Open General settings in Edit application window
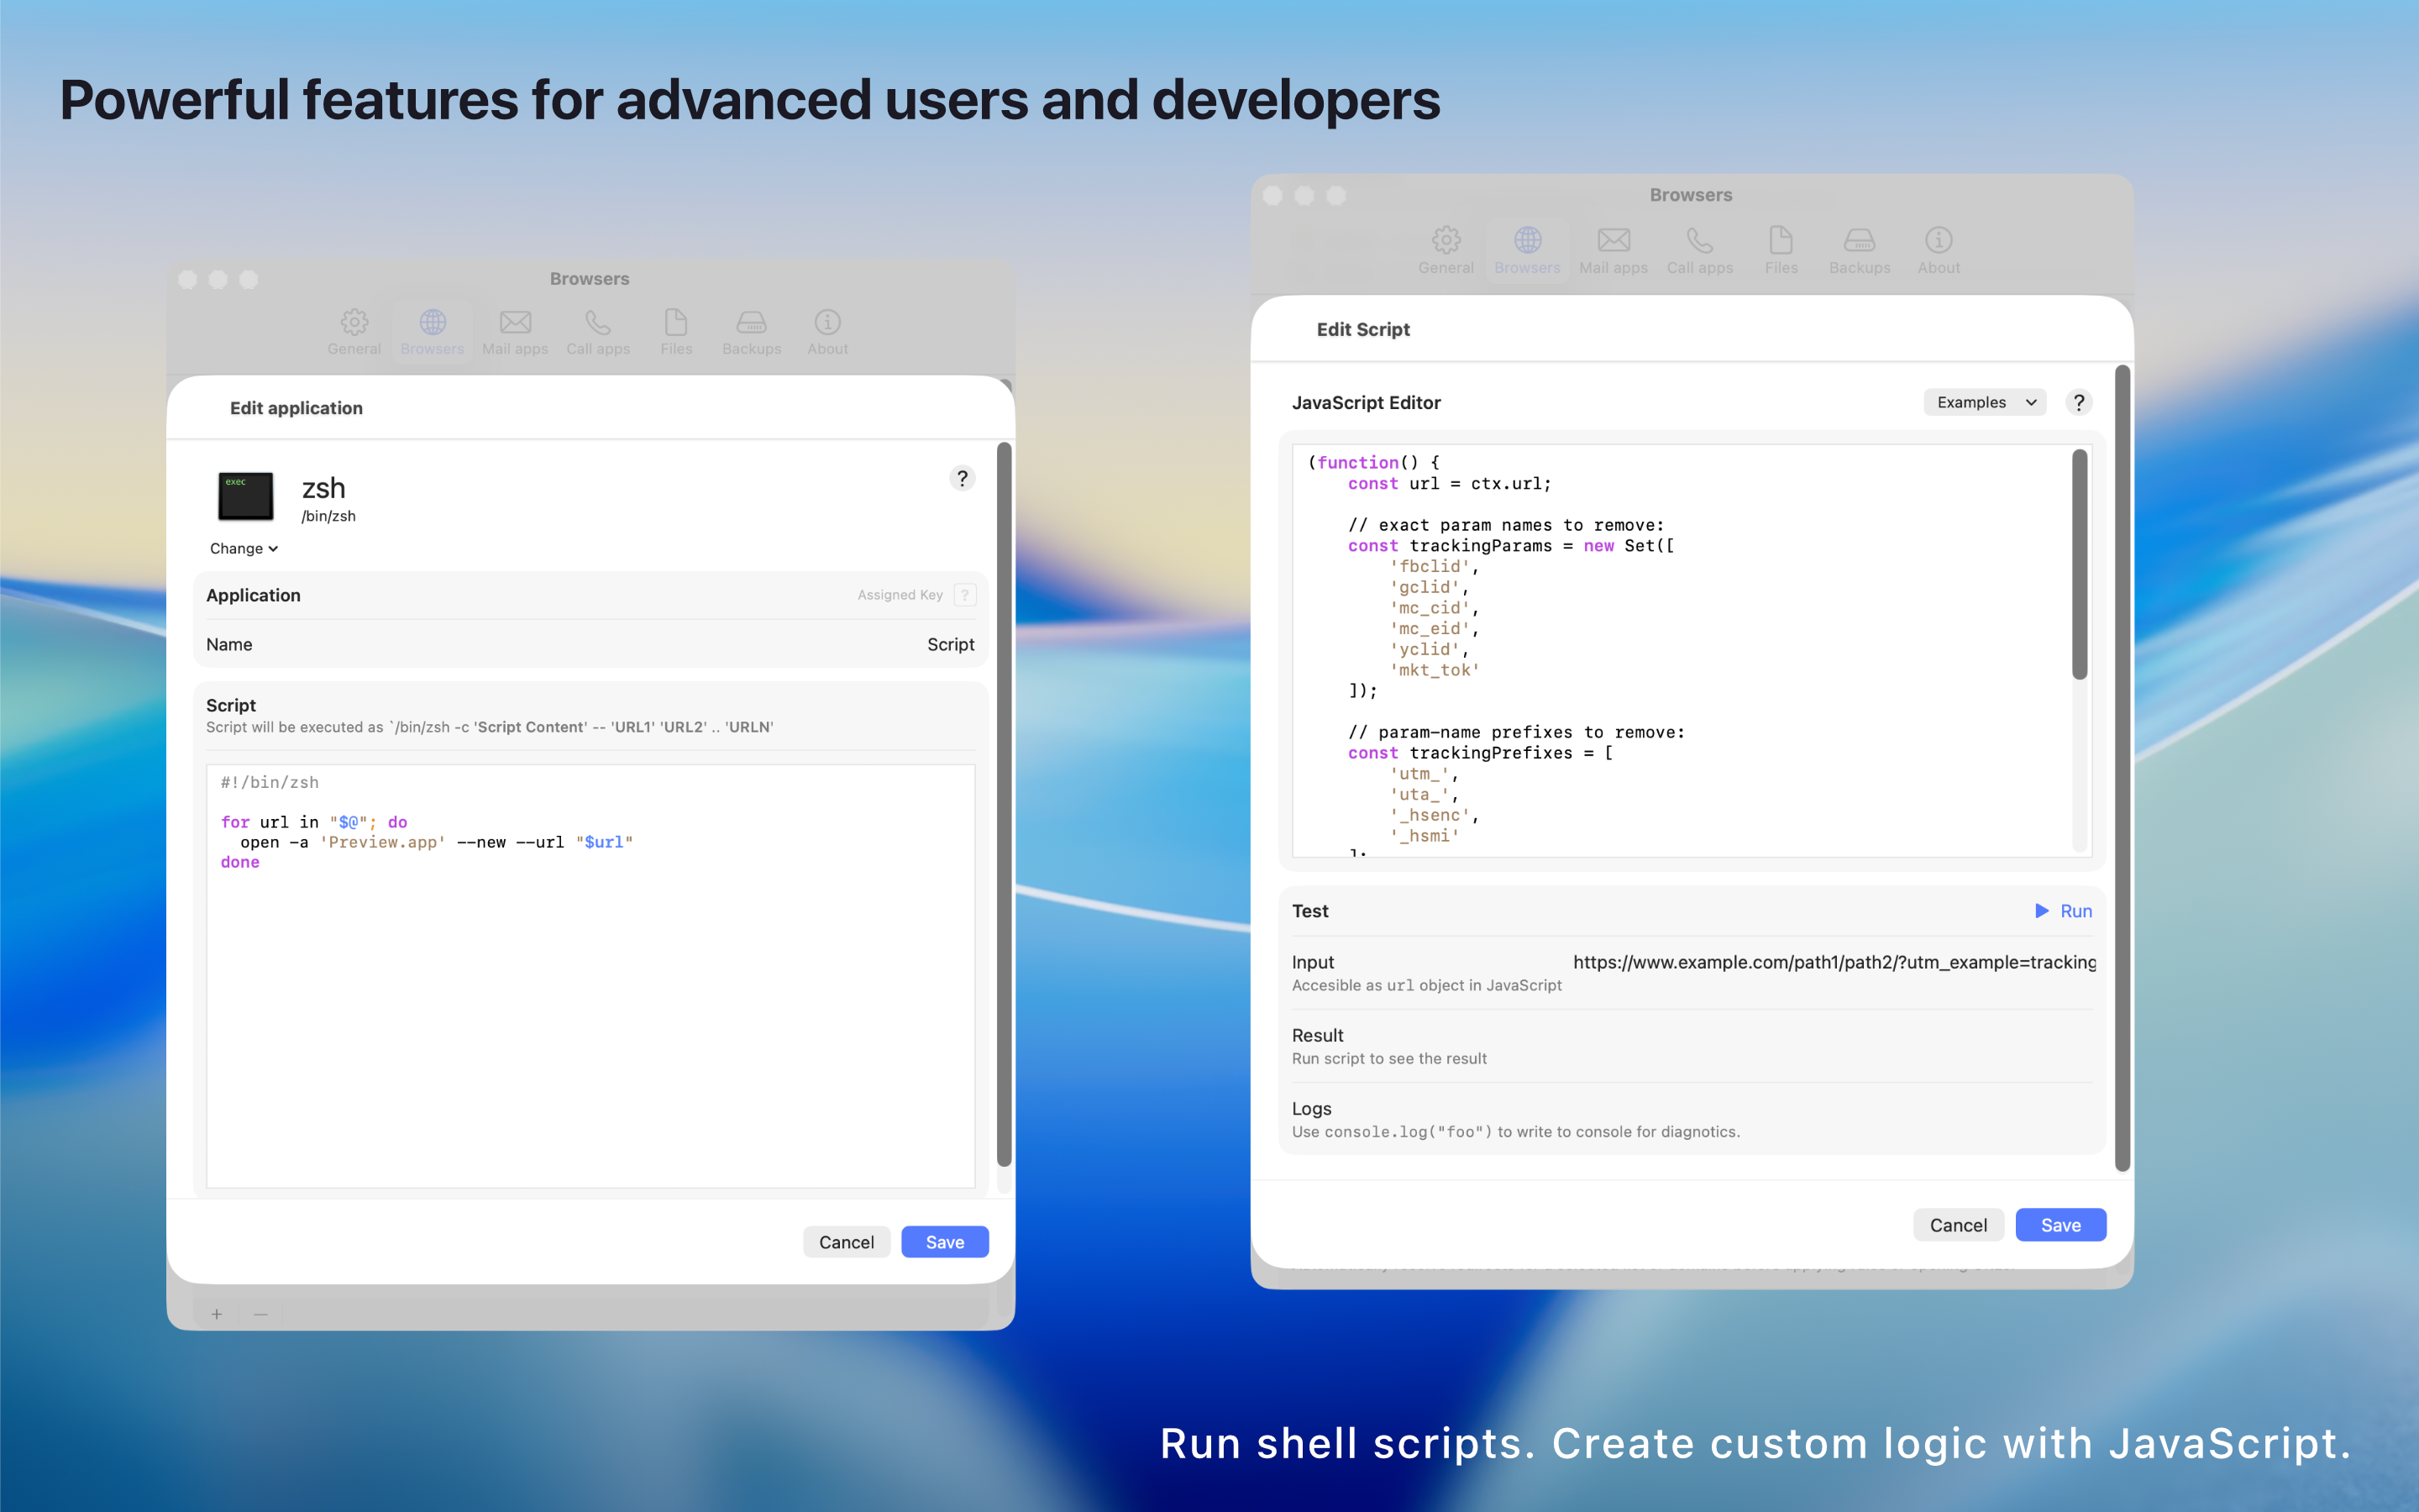This screenshot has height=1512, width=2419. 354,330
